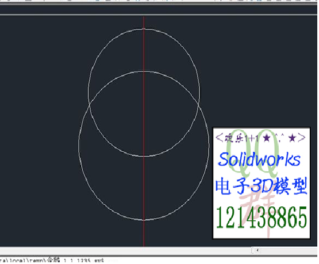319x264 pixels.
Task: Click the blue Solidworks text in the watermark
Action: tap(259, 159)
